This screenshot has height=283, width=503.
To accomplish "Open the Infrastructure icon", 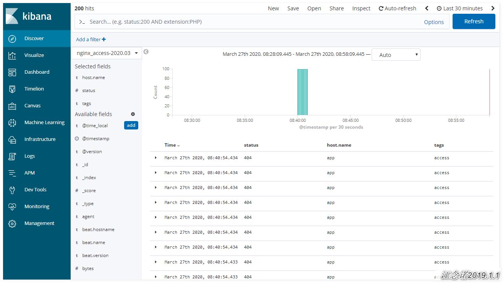I will (x=12, y=139).
